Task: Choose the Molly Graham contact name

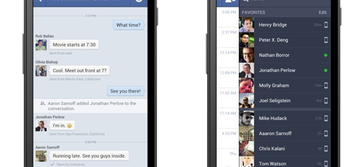Action: point(274,86)
